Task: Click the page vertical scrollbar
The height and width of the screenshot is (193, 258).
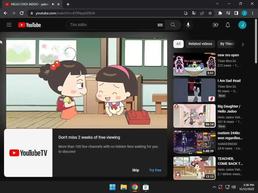Action: tap(256, 41)
